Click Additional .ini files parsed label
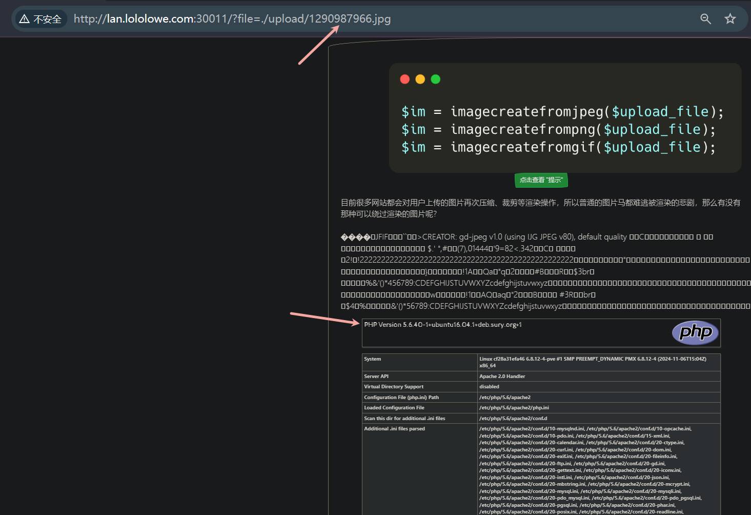 coord(394,429)
